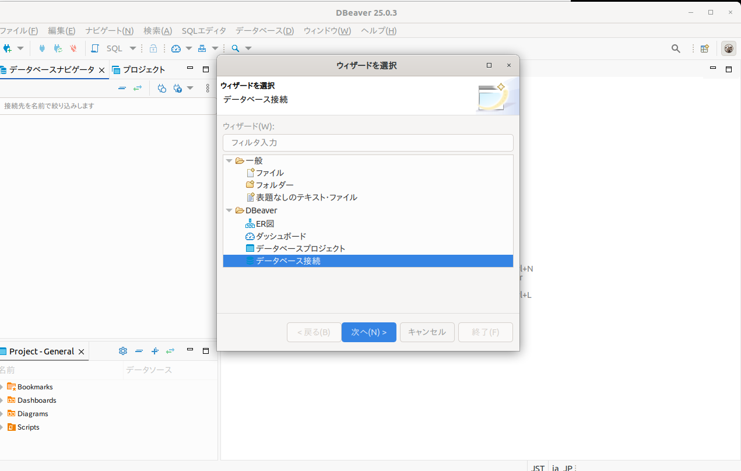Click the gray global search magnifier at top right
Screen dimensions: 741x471
676,48
